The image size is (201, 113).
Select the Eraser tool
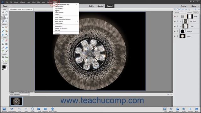pyautogui.click(x=6, y=40)
